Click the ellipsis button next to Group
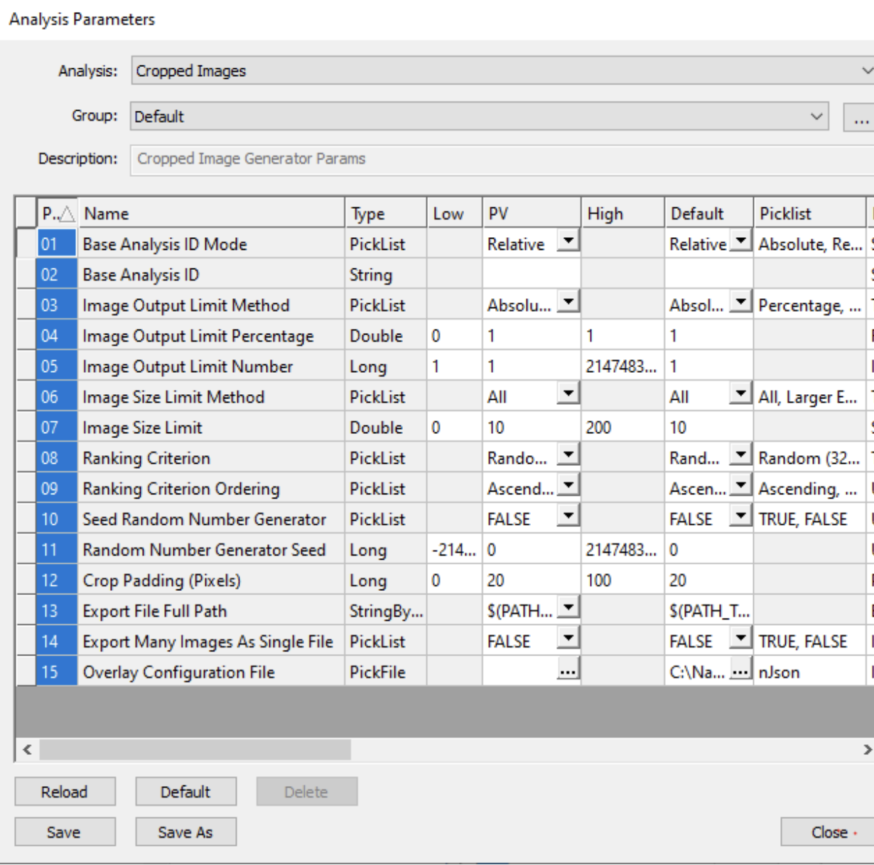Image resolution: width=874 pixels, height=865 pixels. (x=860, y=117)
